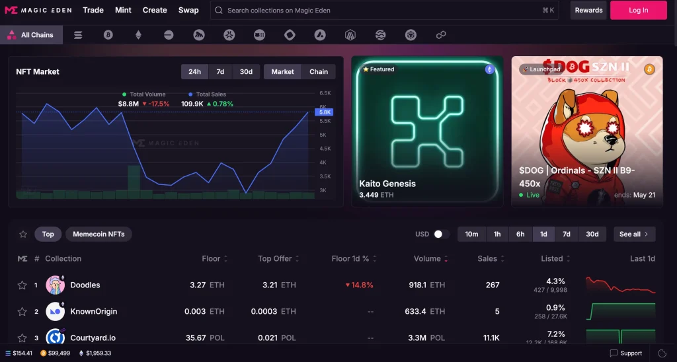The height and width of the screenshot is (362, 677).
Task: Select the Top collections tab
Action: (x=48, y=234)
